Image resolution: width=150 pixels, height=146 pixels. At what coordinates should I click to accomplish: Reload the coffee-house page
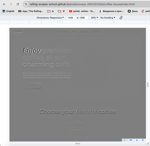18,4
